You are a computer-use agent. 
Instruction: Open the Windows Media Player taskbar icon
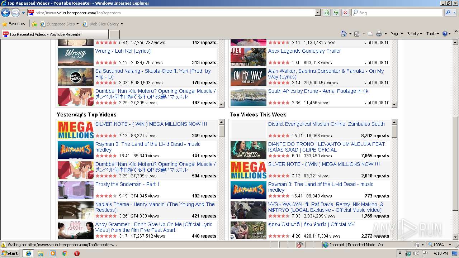[x=53, y=253]
